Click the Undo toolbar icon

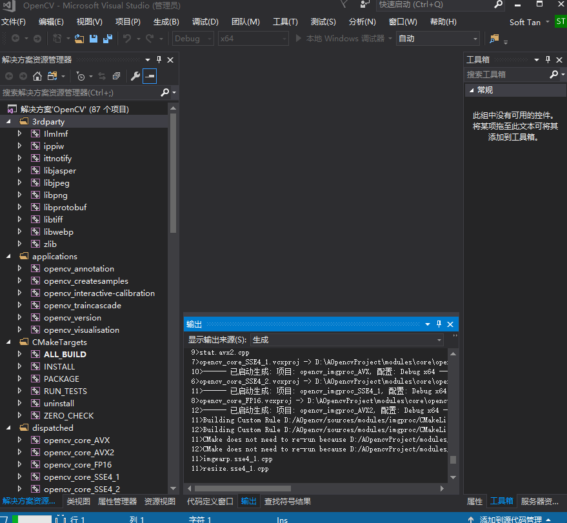[127, 38]
